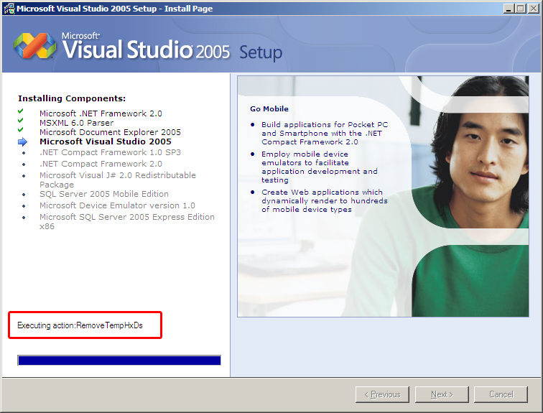The height and width of the screenshot is (413, 543).
Task: Click the Visual Studio colorful logo
Action: (34, 45)
